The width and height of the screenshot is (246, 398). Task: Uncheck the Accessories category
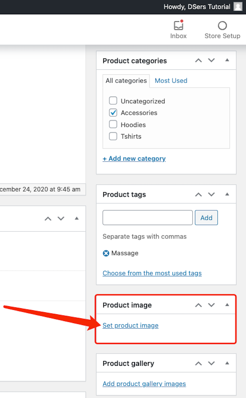pyautogui.click(x=113, y=112)
